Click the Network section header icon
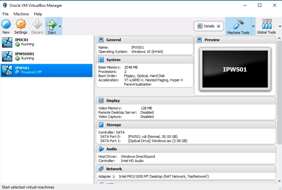The width and height of the screenshot is (282, 190). [x=101, y=169]
